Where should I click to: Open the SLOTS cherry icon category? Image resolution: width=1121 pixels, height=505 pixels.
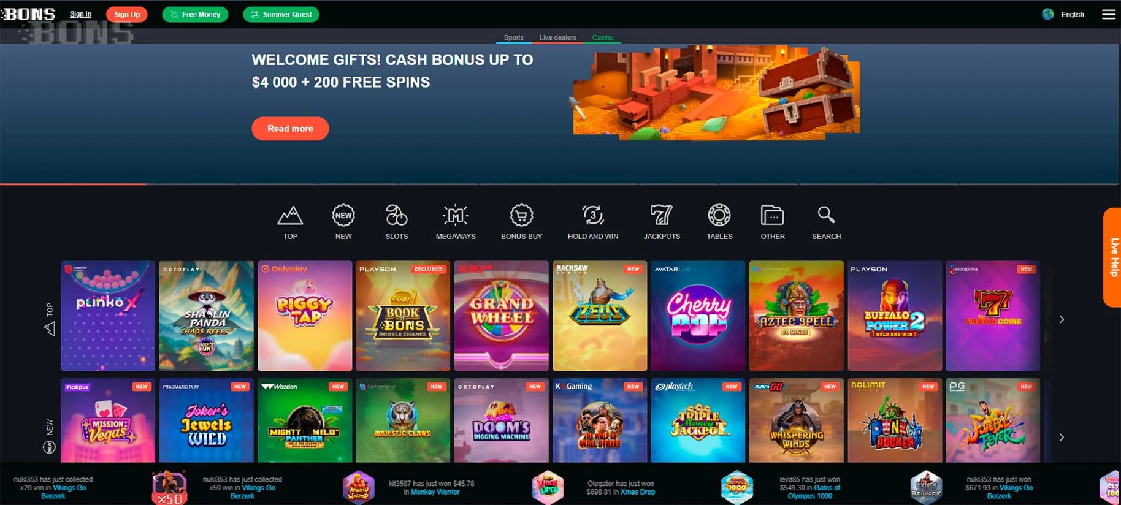(x=396, y=216)
